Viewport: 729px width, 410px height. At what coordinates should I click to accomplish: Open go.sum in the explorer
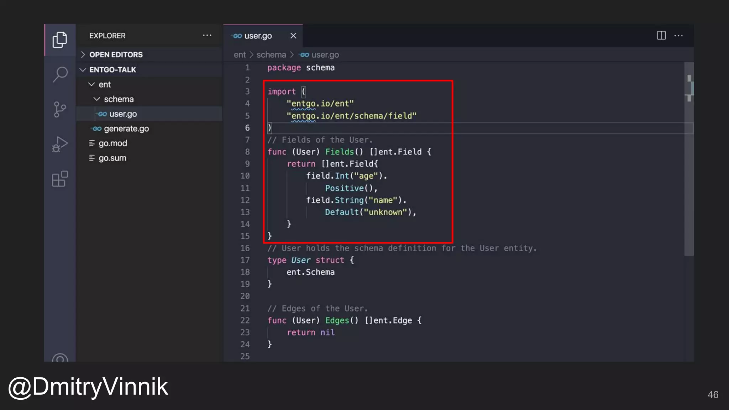[x=112, y=158]
